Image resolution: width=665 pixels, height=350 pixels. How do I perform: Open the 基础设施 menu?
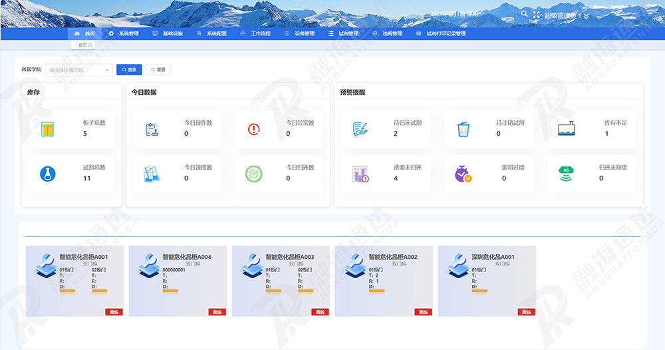point(168,33)
